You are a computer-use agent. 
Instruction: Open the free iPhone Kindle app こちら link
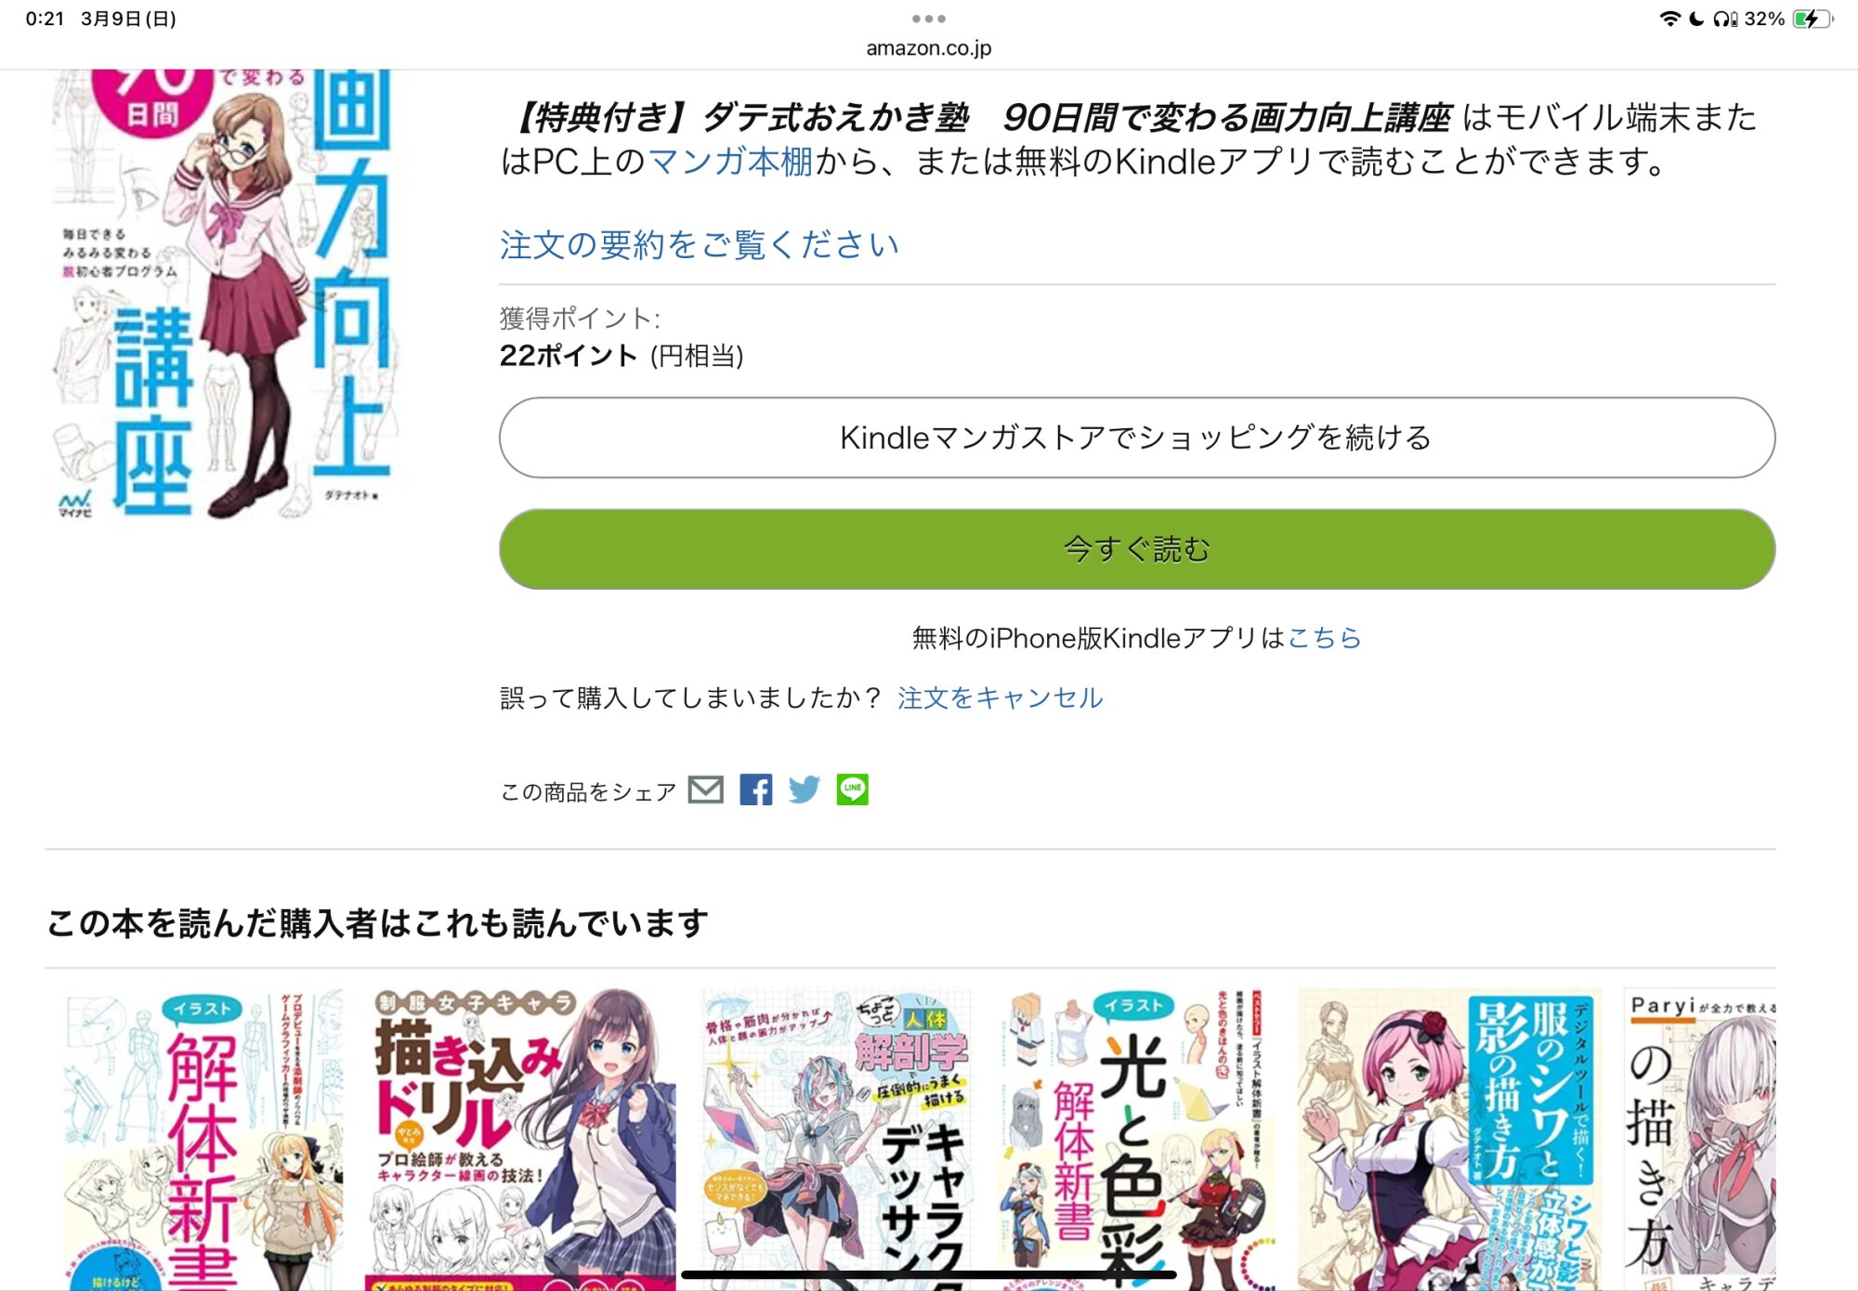[1325, 638]
